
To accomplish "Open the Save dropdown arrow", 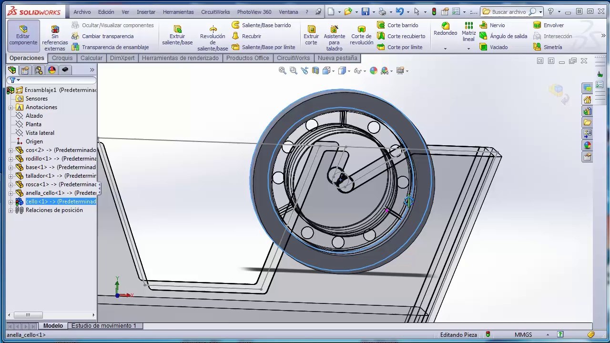I will 374,11.
